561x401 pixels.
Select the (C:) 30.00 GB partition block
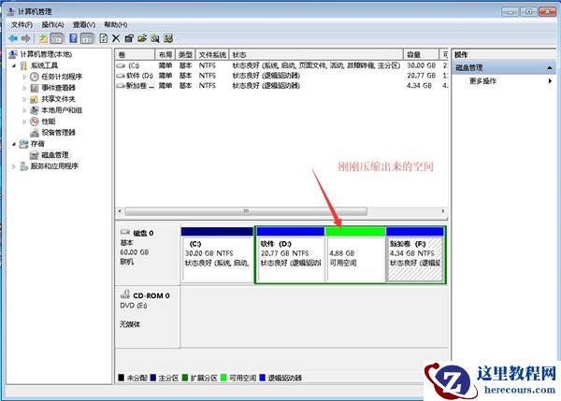(x=217, y=255)
